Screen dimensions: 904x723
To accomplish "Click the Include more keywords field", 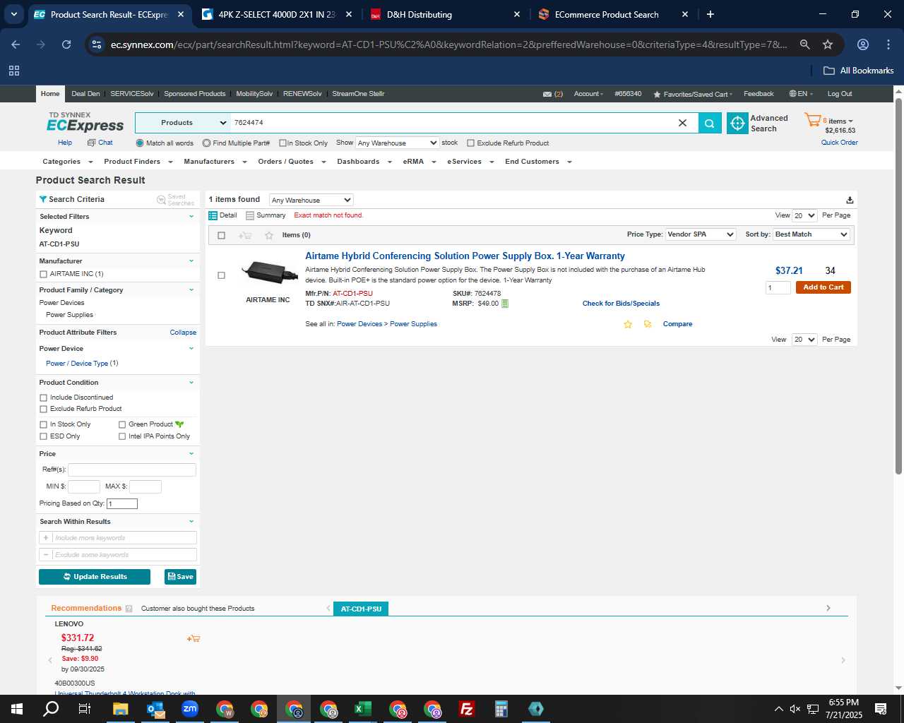I will [124, 538].
